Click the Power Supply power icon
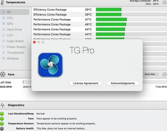 4,47
